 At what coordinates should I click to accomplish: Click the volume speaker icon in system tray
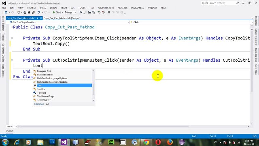click(x=229, y=142)
